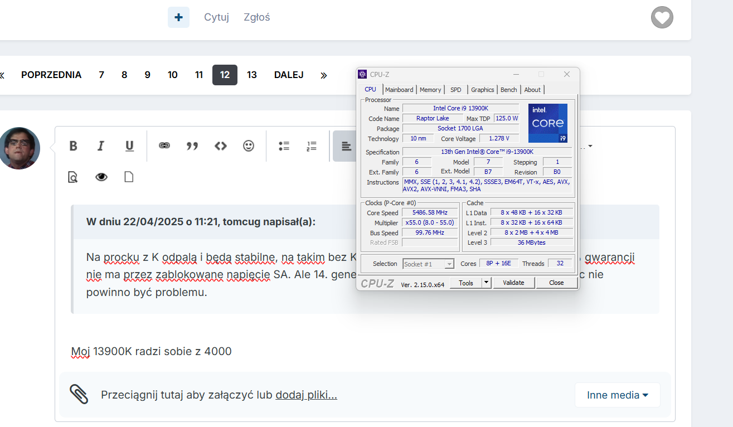Click the Package value 'Socket 1700 LGA'
The height and width of the screenshot is (427, 733).
460,128
